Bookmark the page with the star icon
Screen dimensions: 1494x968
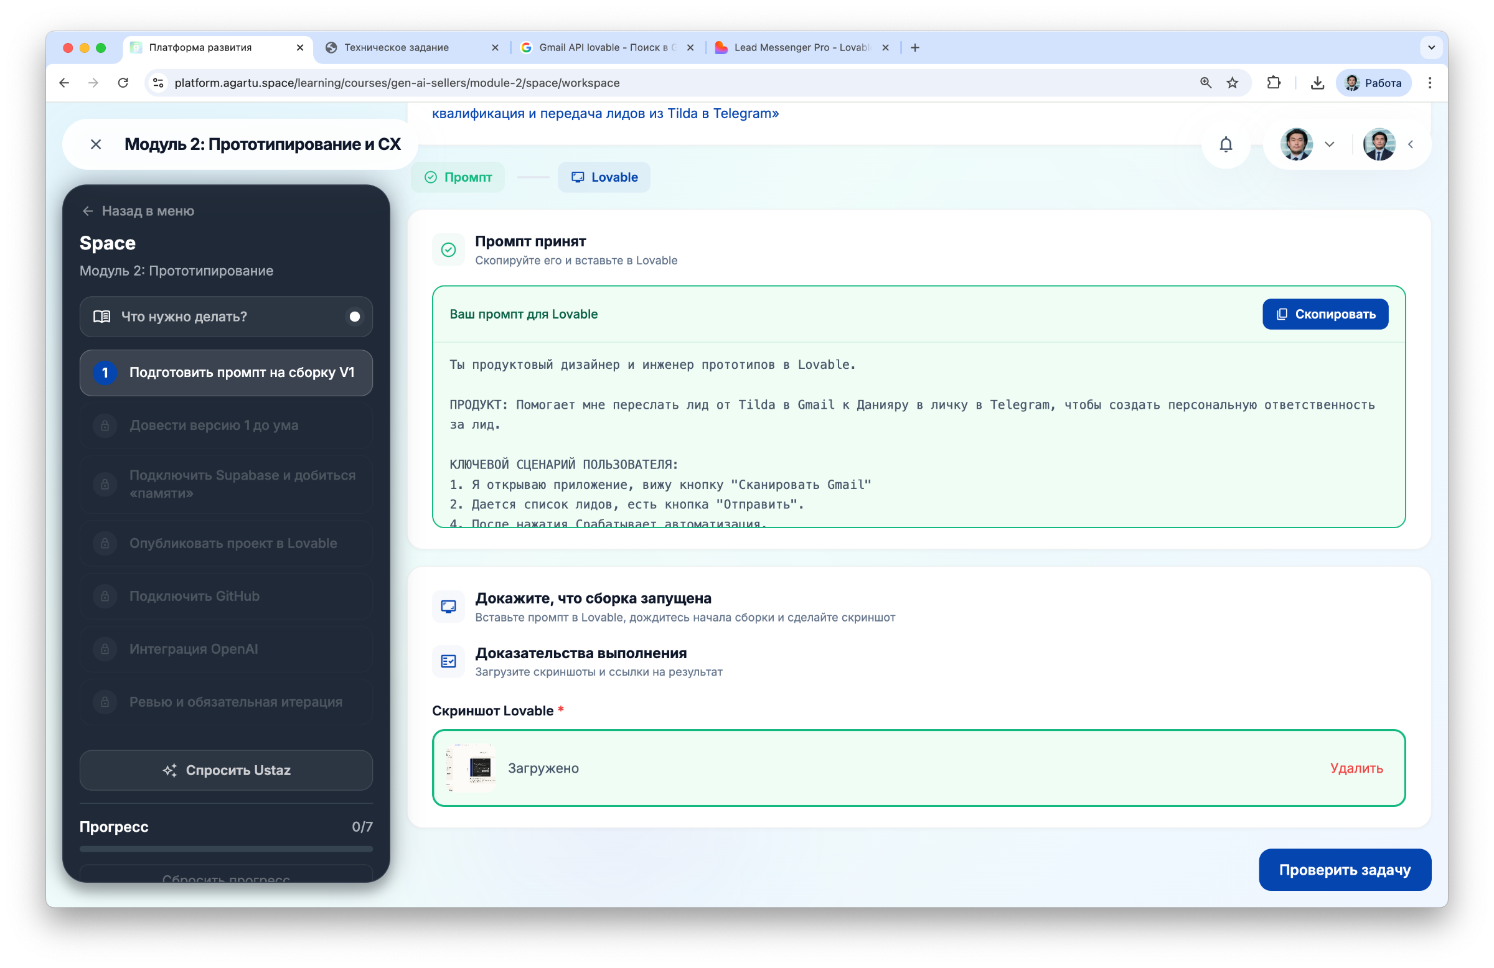pyautogui.click(x=1232, y=83)
